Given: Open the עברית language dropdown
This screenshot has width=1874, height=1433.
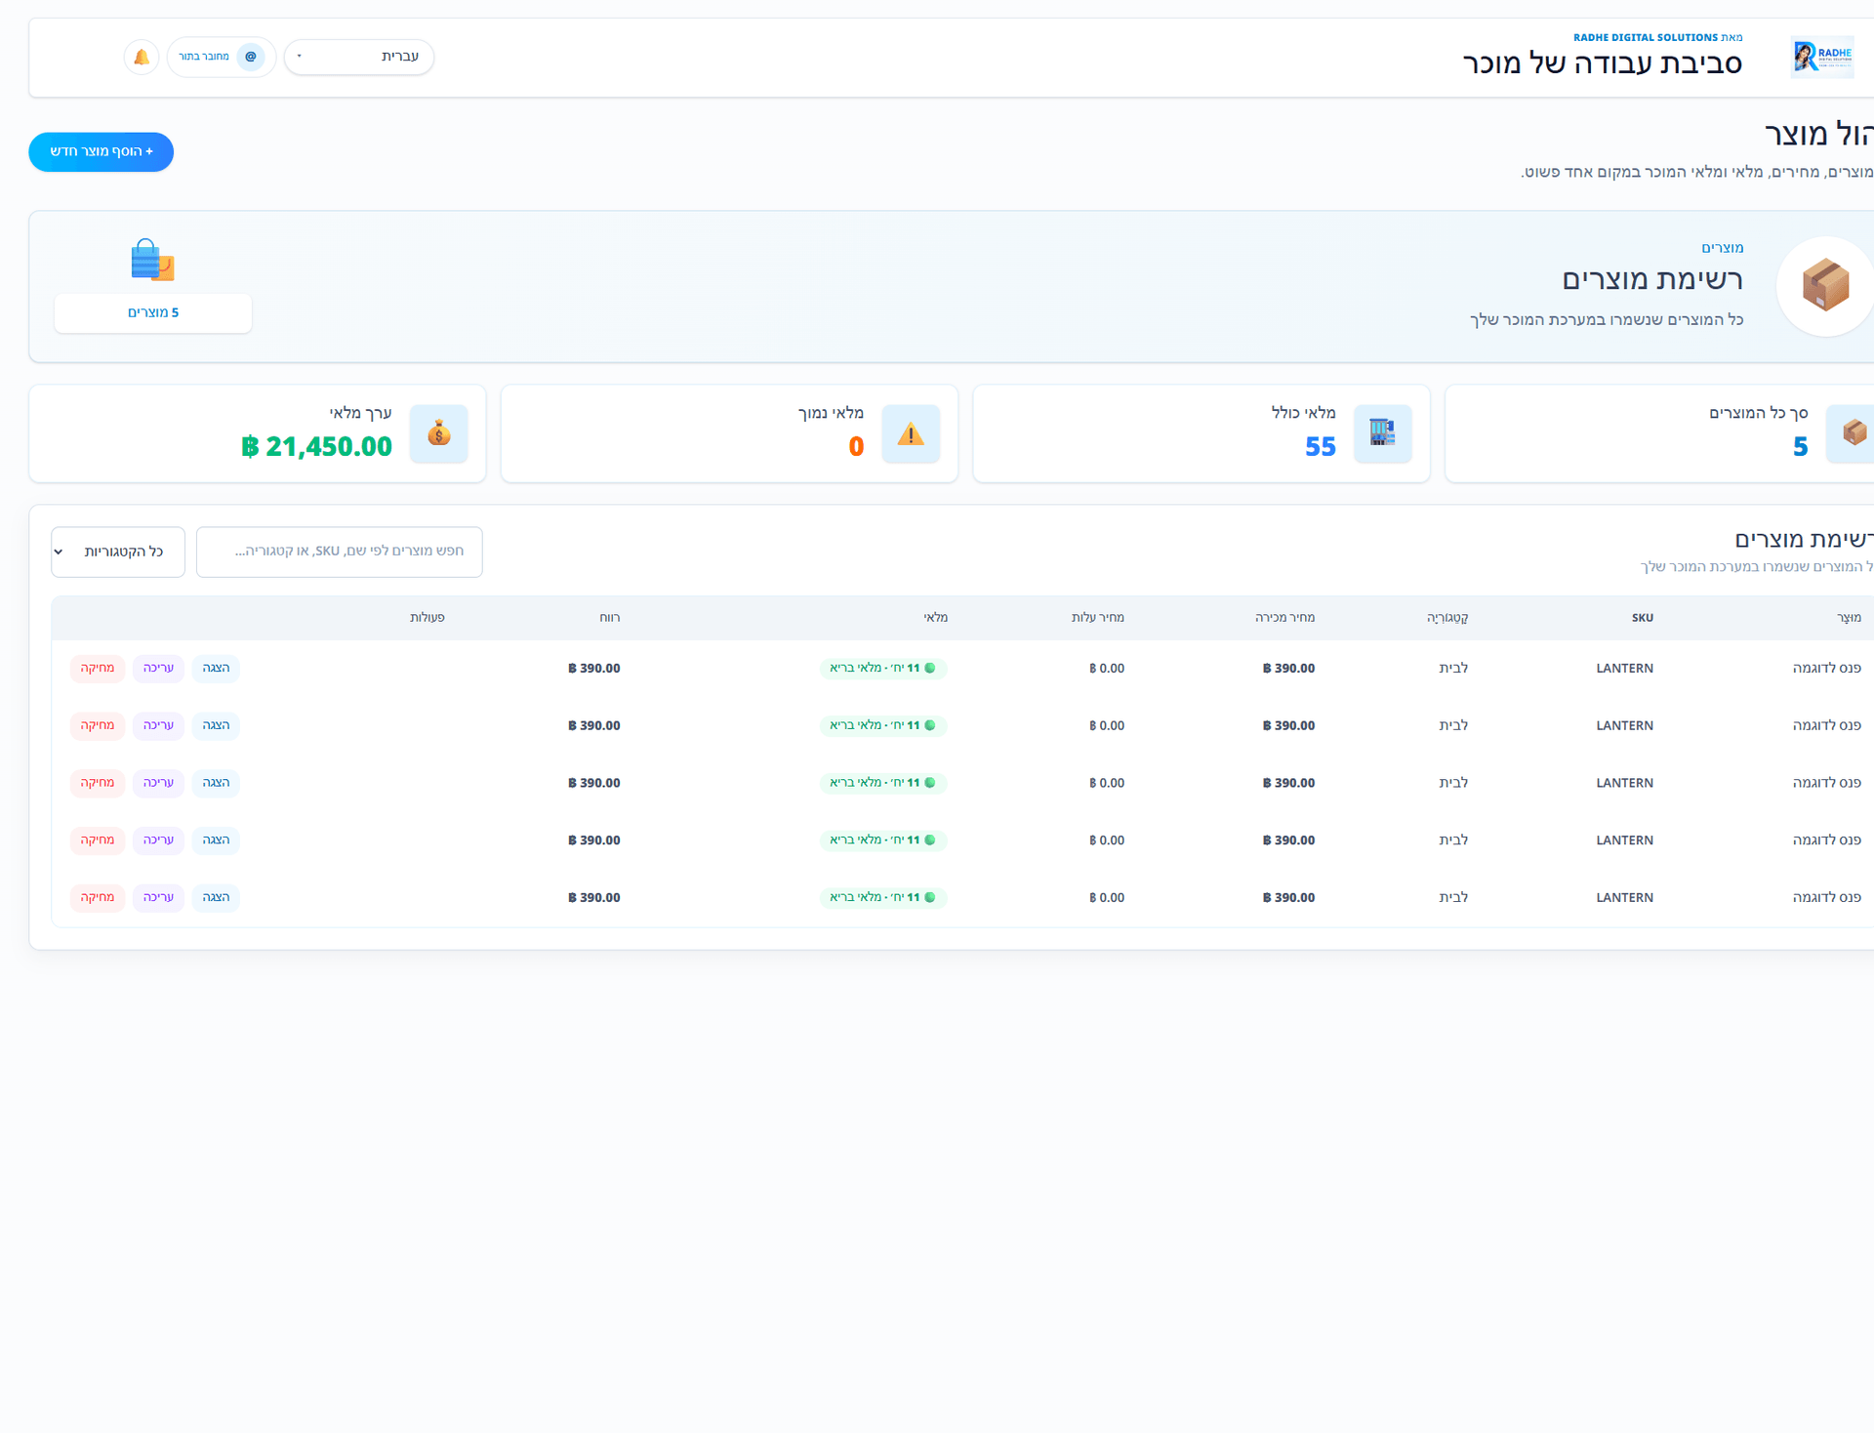Looking at the screenshot, I should click(359, 57).
